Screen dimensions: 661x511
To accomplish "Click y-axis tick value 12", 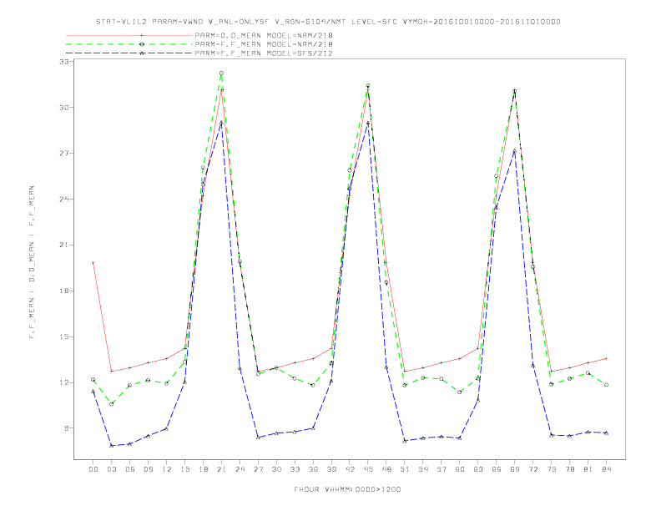I will (64, 382).
